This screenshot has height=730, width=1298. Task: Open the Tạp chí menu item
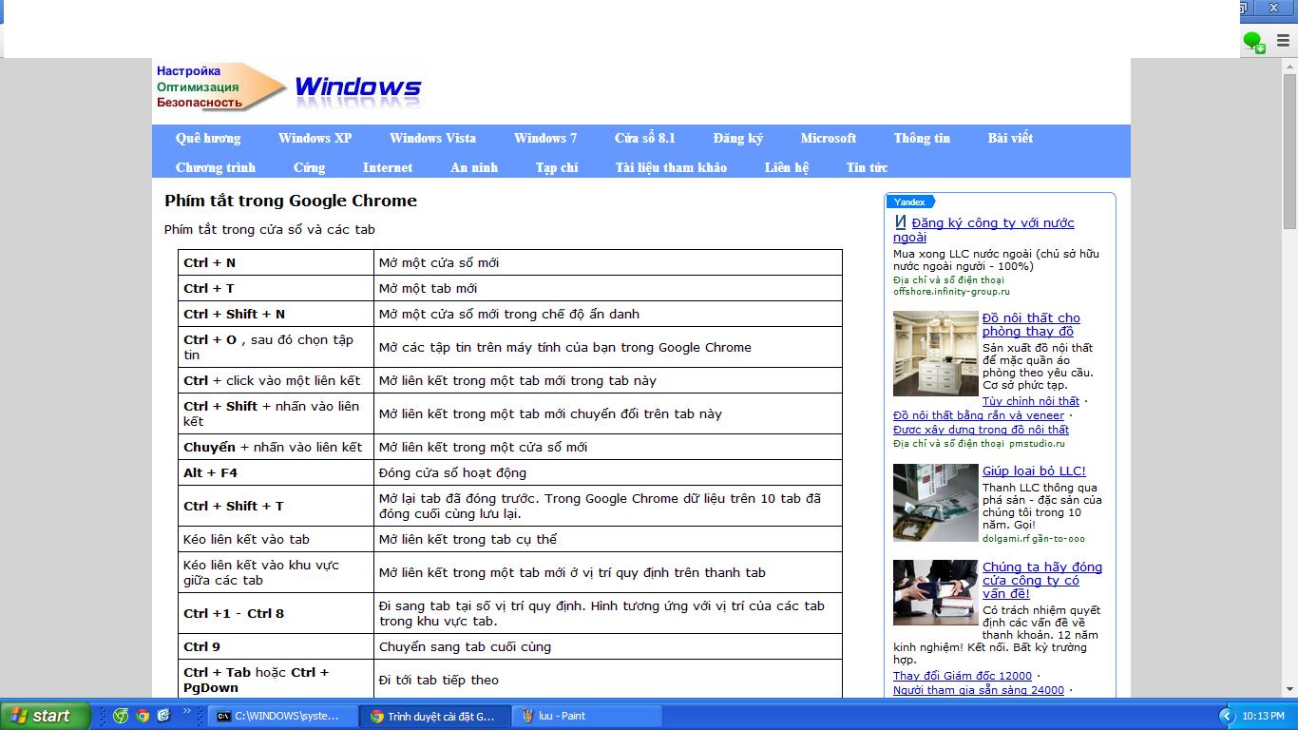click(557, 167)
